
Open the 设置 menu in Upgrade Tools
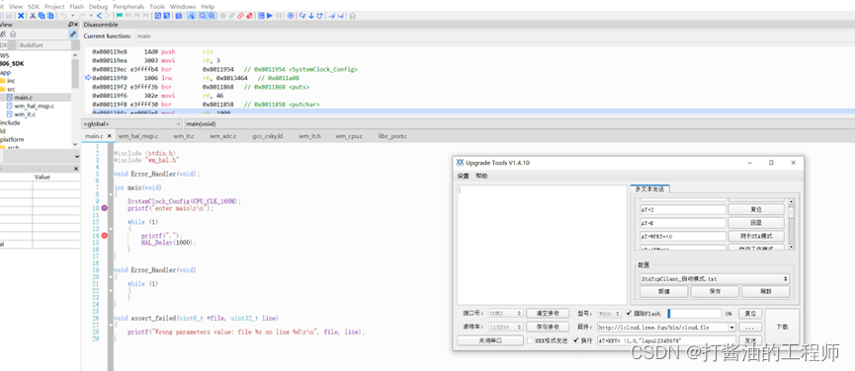pos(463,176)
